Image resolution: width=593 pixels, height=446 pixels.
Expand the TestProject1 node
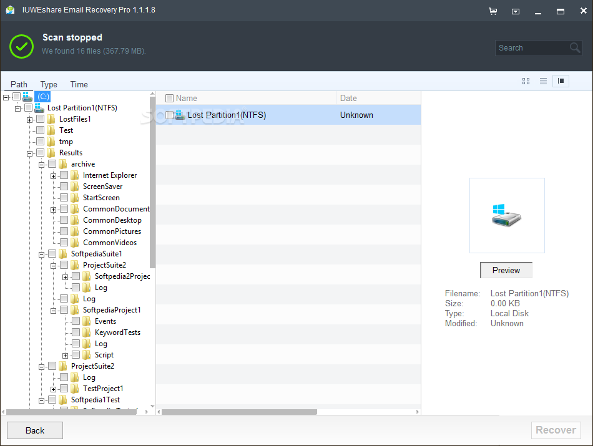[x=53, y=390]
